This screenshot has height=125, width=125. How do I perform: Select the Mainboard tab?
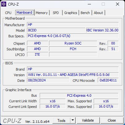pyautogui.click(x=25, y=12)
